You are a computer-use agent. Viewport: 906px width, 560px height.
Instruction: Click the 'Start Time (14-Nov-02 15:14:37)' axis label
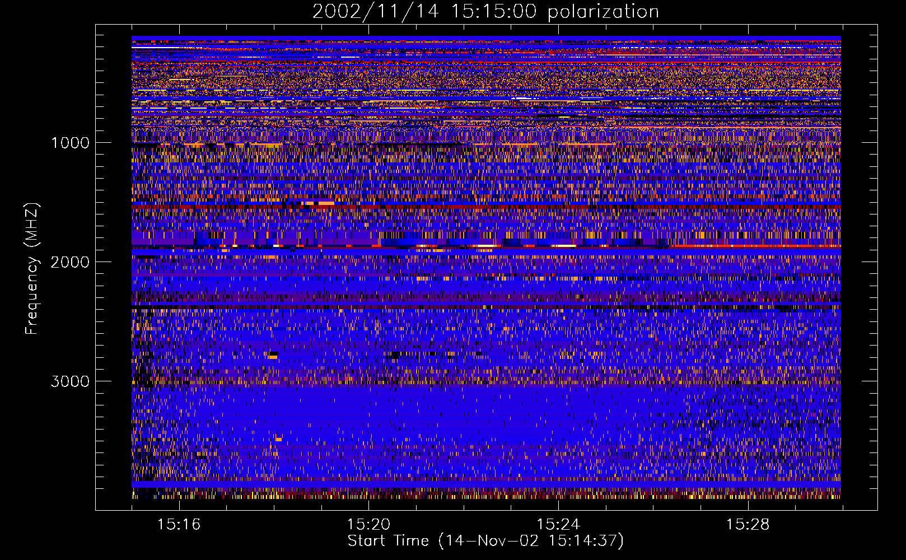[485, 541]
